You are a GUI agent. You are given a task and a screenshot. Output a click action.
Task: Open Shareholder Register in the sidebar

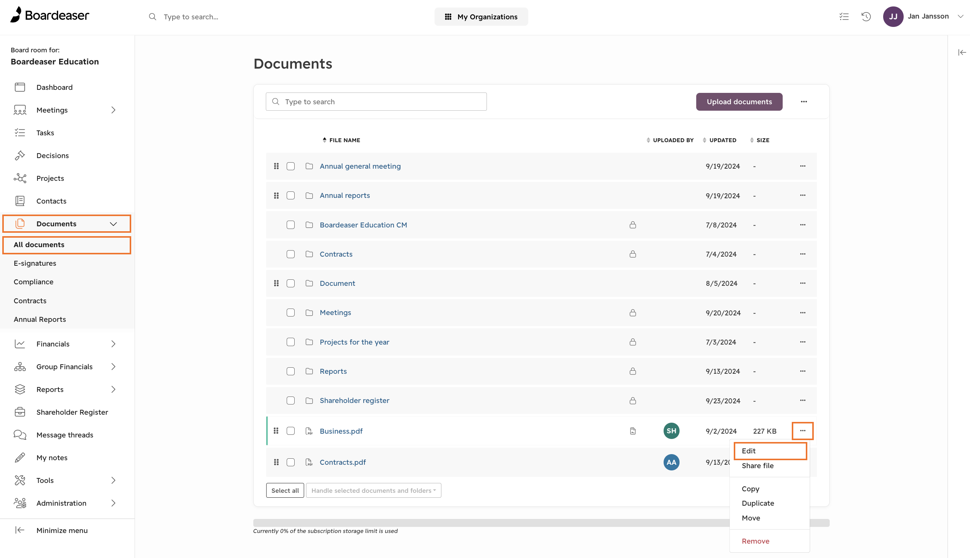tap(72, 412)
